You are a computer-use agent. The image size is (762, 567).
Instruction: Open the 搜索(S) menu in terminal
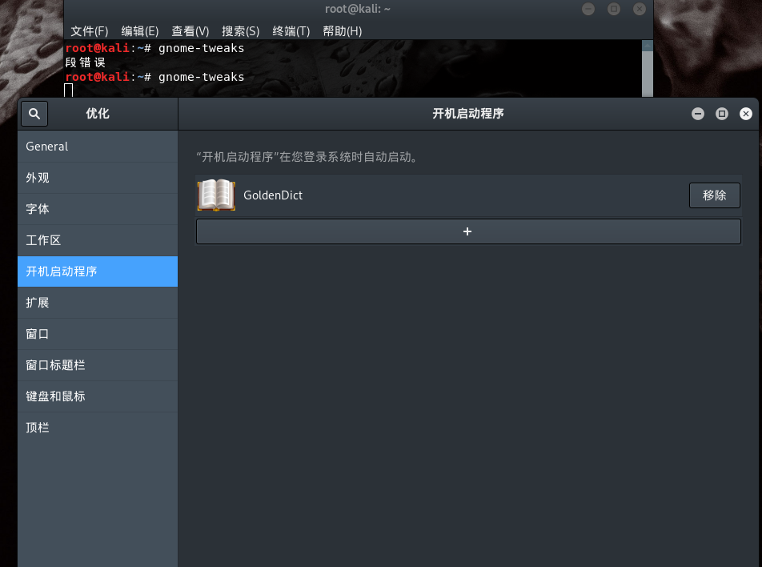tap(241, 31)
